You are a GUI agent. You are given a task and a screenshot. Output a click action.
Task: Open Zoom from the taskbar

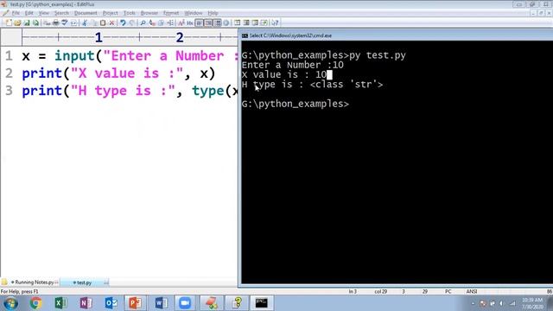(x=185, y=303)
